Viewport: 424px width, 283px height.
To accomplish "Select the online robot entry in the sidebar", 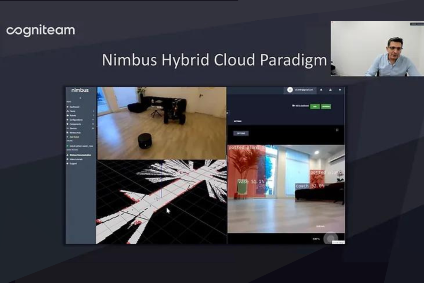I will 81,146.
